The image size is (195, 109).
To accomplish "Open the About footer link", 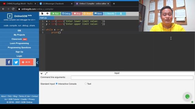I will click(x=3, y=96).
